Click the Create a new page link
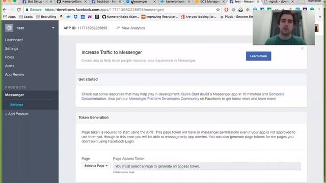This screenshot has height=183, width=326. coord(124,172)
